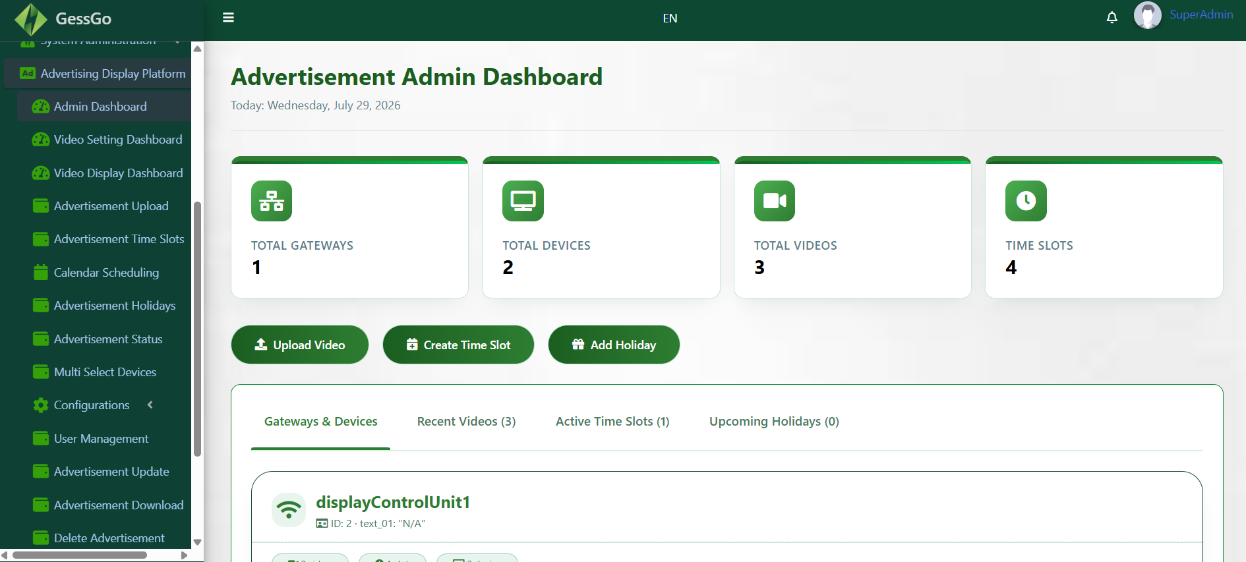The image size is (1246, 562).
Task: Click the Time Slots clock icon
Action: 1026,201
